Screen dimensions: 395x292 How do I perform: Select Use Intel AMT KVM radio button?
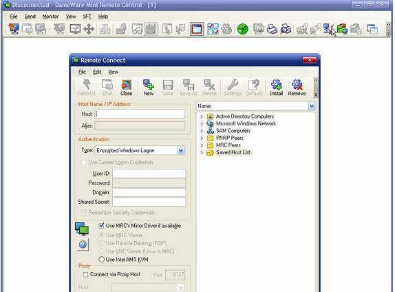102,259
